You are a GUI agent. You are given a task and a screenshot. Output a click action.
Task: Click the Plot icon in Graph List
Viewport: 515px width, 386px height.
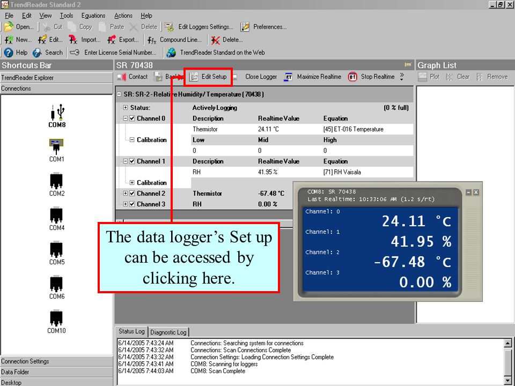(422, 77)
